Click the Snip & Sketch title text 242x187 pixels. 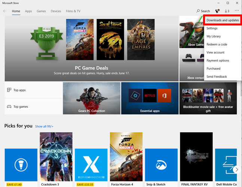point(156,184)
